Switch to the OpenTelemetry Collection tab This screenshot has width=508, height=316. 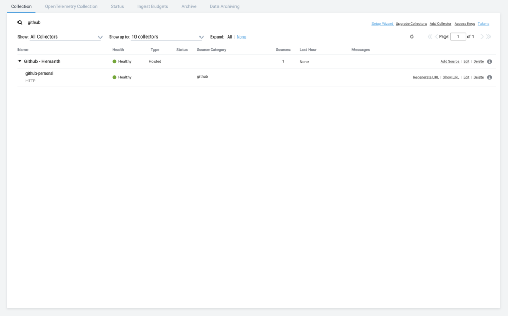(x=71, y=6)
